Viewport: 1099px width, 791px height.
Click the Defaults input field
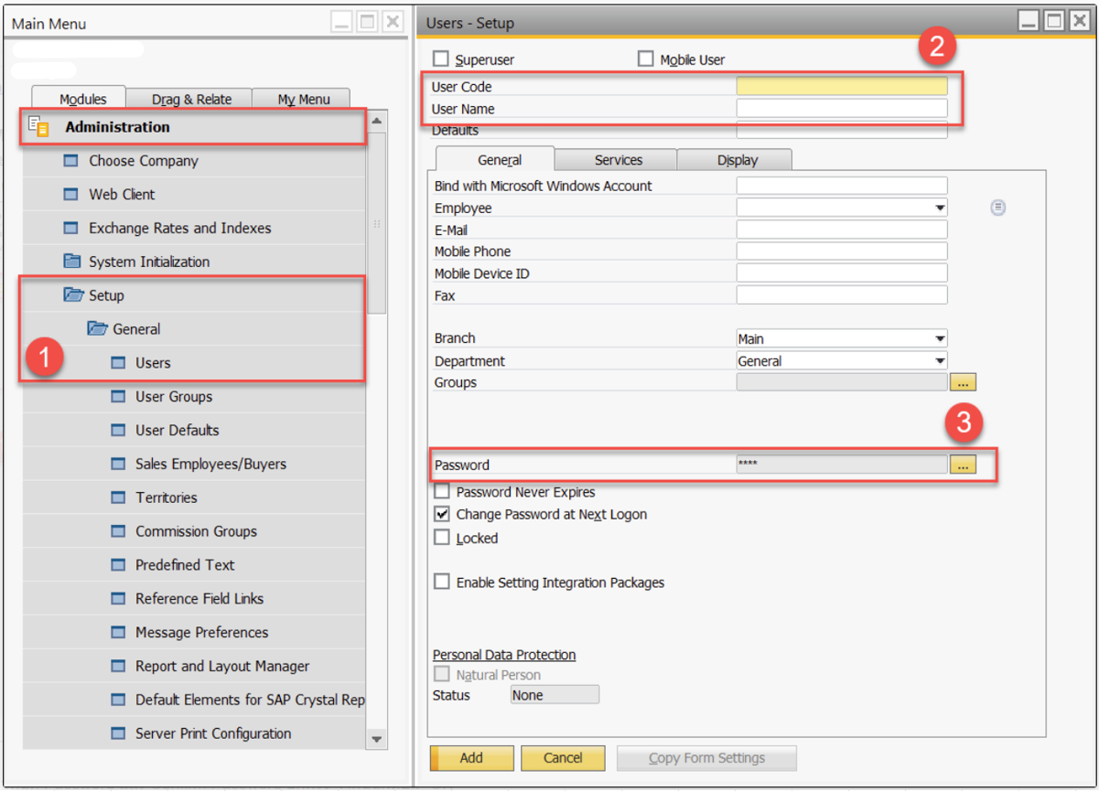pyautogui.click(x=842, y=130)
